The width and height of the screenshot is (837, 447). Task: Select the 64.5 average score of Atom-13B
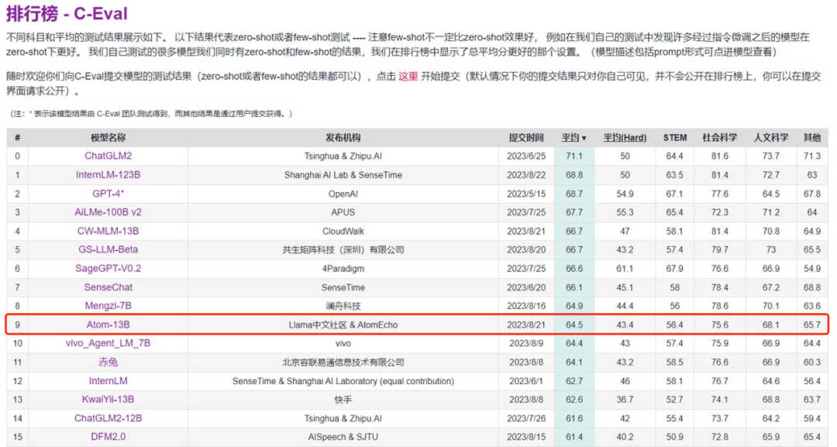(x=573, y=325)
